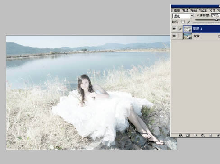Hide the 背景 layer

click(174, 36)
